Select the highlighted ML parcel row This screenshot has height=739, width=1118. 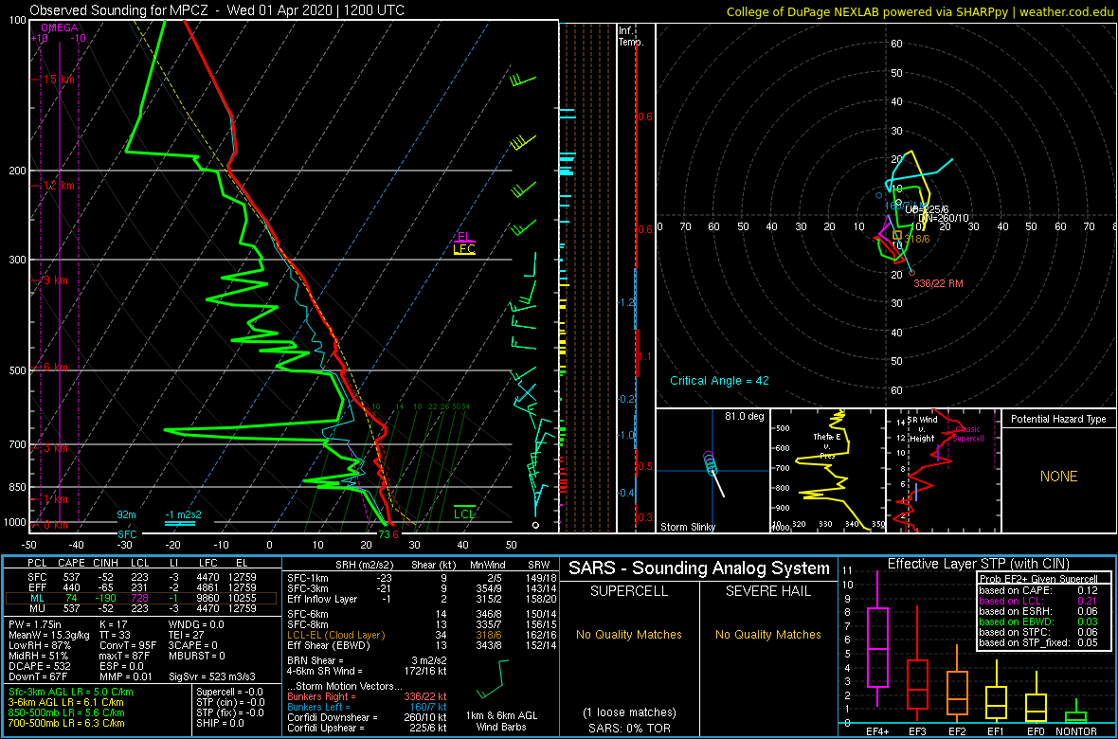point(141,598)
